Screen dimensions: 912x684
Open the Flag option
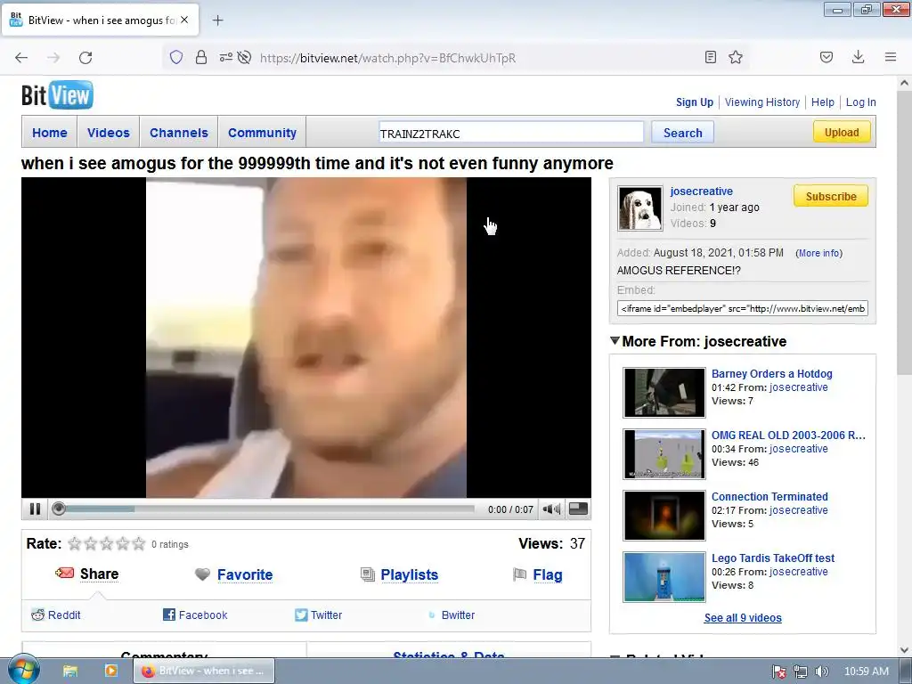click(x=548, y=574)
